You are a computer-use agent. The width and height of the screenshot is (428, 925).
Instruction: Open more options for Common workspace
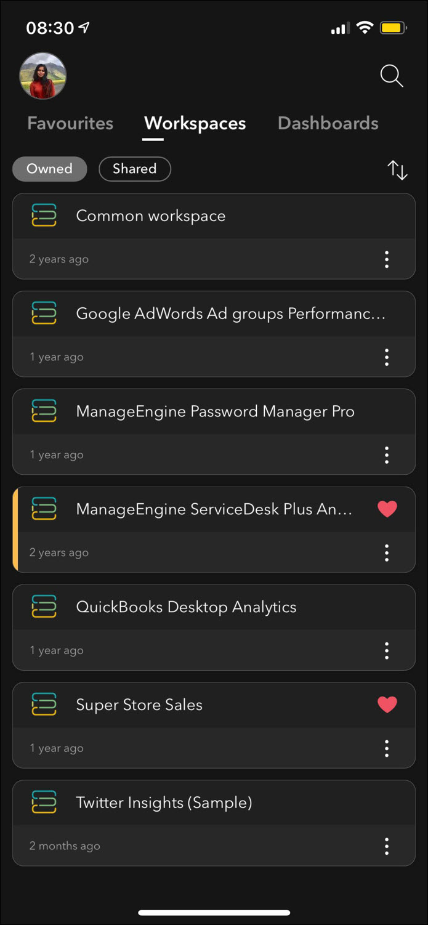(x=387, y=259)
